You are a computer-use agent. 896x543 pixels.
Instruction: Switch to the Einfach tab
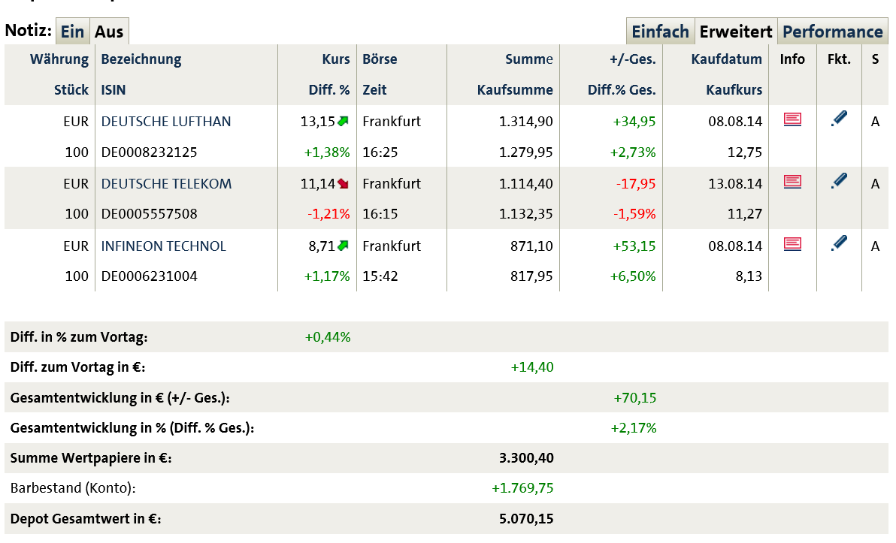pyautogui.click(x=660, y=31)
